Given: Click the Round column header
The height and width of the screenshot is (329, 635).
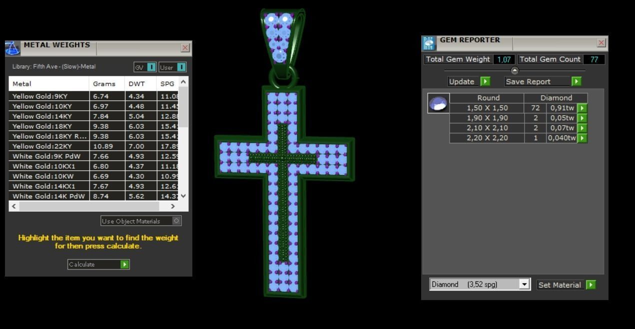Looking at the screenshot, I should 488,98.
